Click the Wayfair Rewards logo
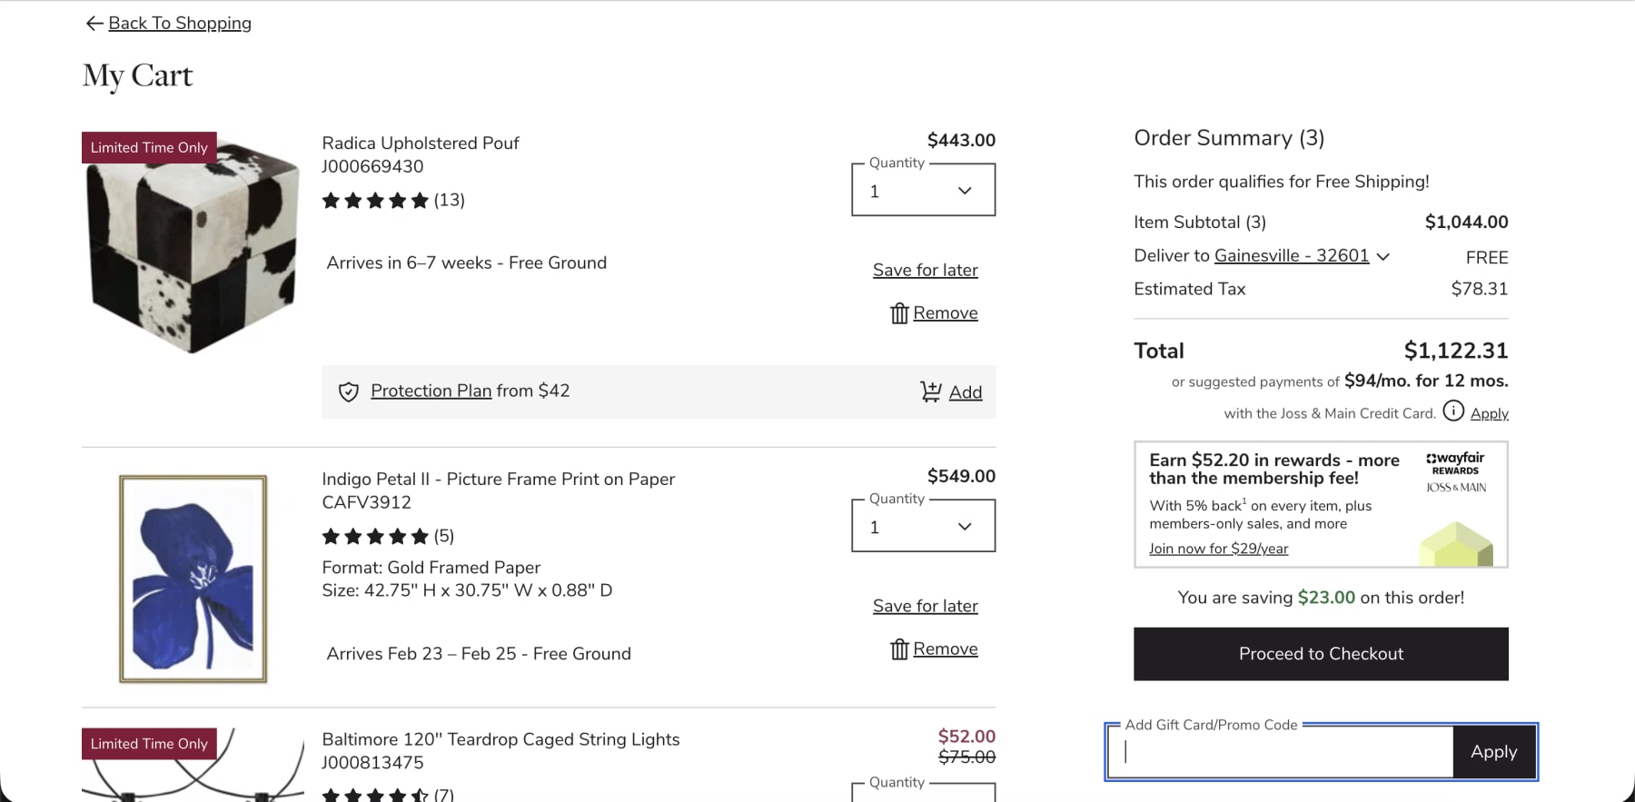This screenshot has height=802, width=1635. click(x=1455, y=463)
